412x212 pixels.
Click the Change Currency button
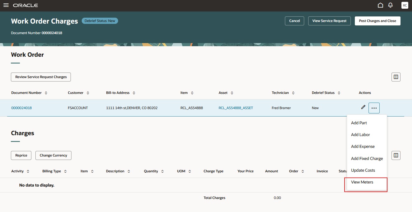pyautogui.click(x=53, y=155)
